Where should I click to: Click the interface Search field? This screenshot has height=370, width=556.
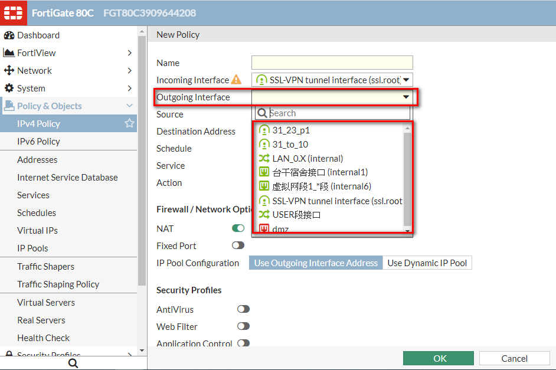pos(333,113)
